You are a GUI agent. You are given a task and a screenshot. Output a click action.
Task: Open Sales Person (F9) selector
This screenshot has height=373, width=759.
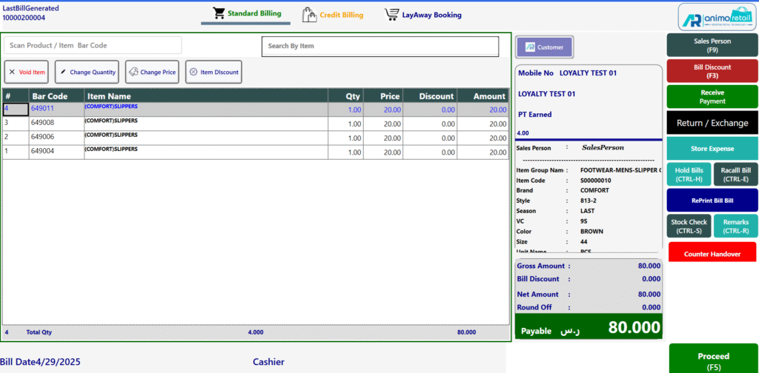coord(712,46)
